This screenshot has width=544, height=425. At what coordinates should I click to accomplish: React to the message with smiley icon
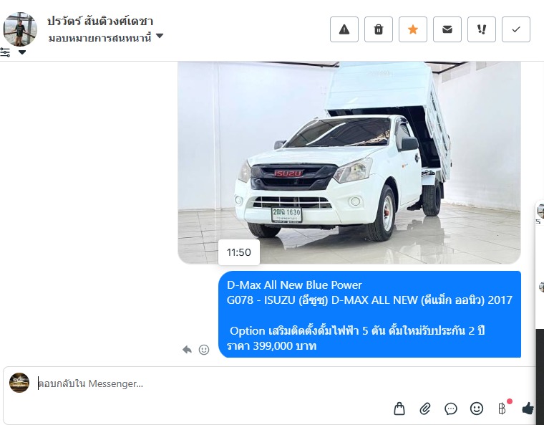point(204,350)
